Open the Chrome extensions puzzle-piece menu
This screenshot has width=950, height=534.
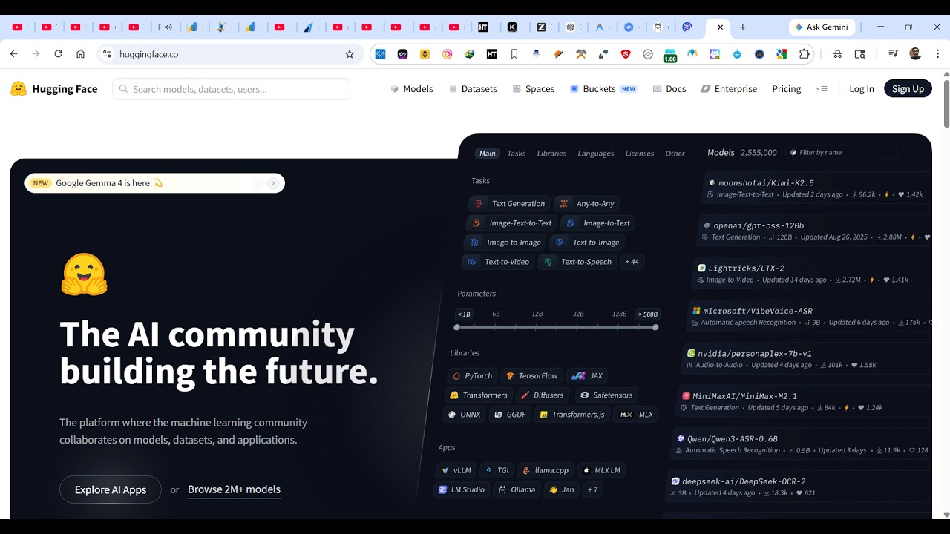[x=805, y=54]
